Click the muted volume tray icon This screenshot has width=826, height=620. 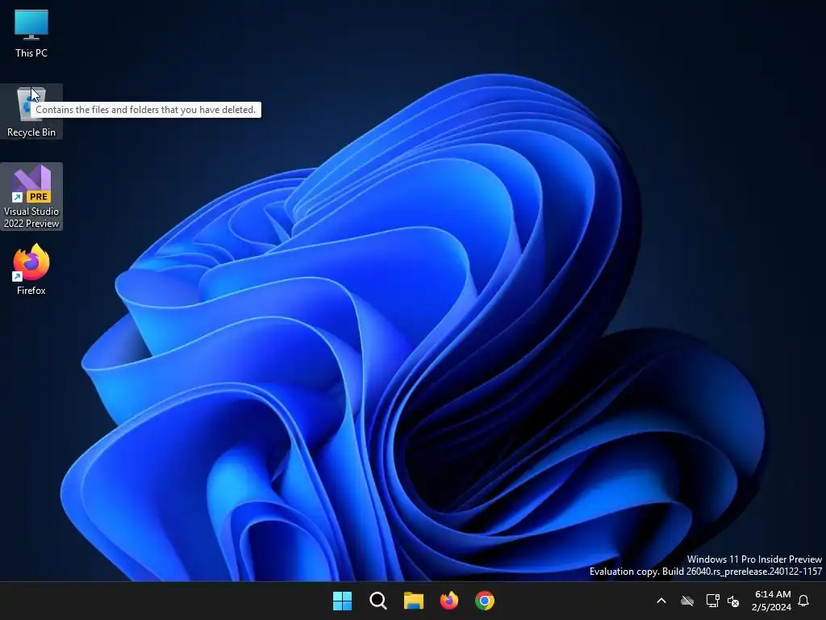coord(732,601)
